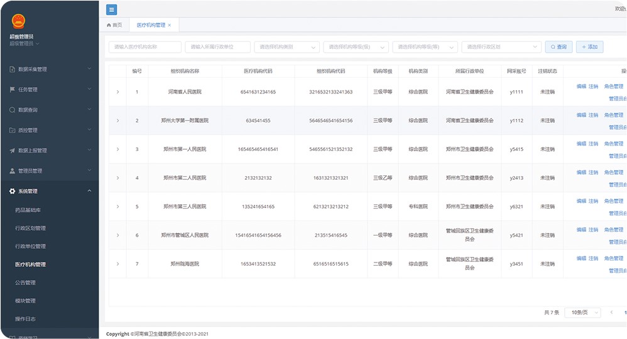This screenshot has height=339, width=627.
Task: Toggle the sidebar with the hamburger icon
Action: [x=112, y=9]
